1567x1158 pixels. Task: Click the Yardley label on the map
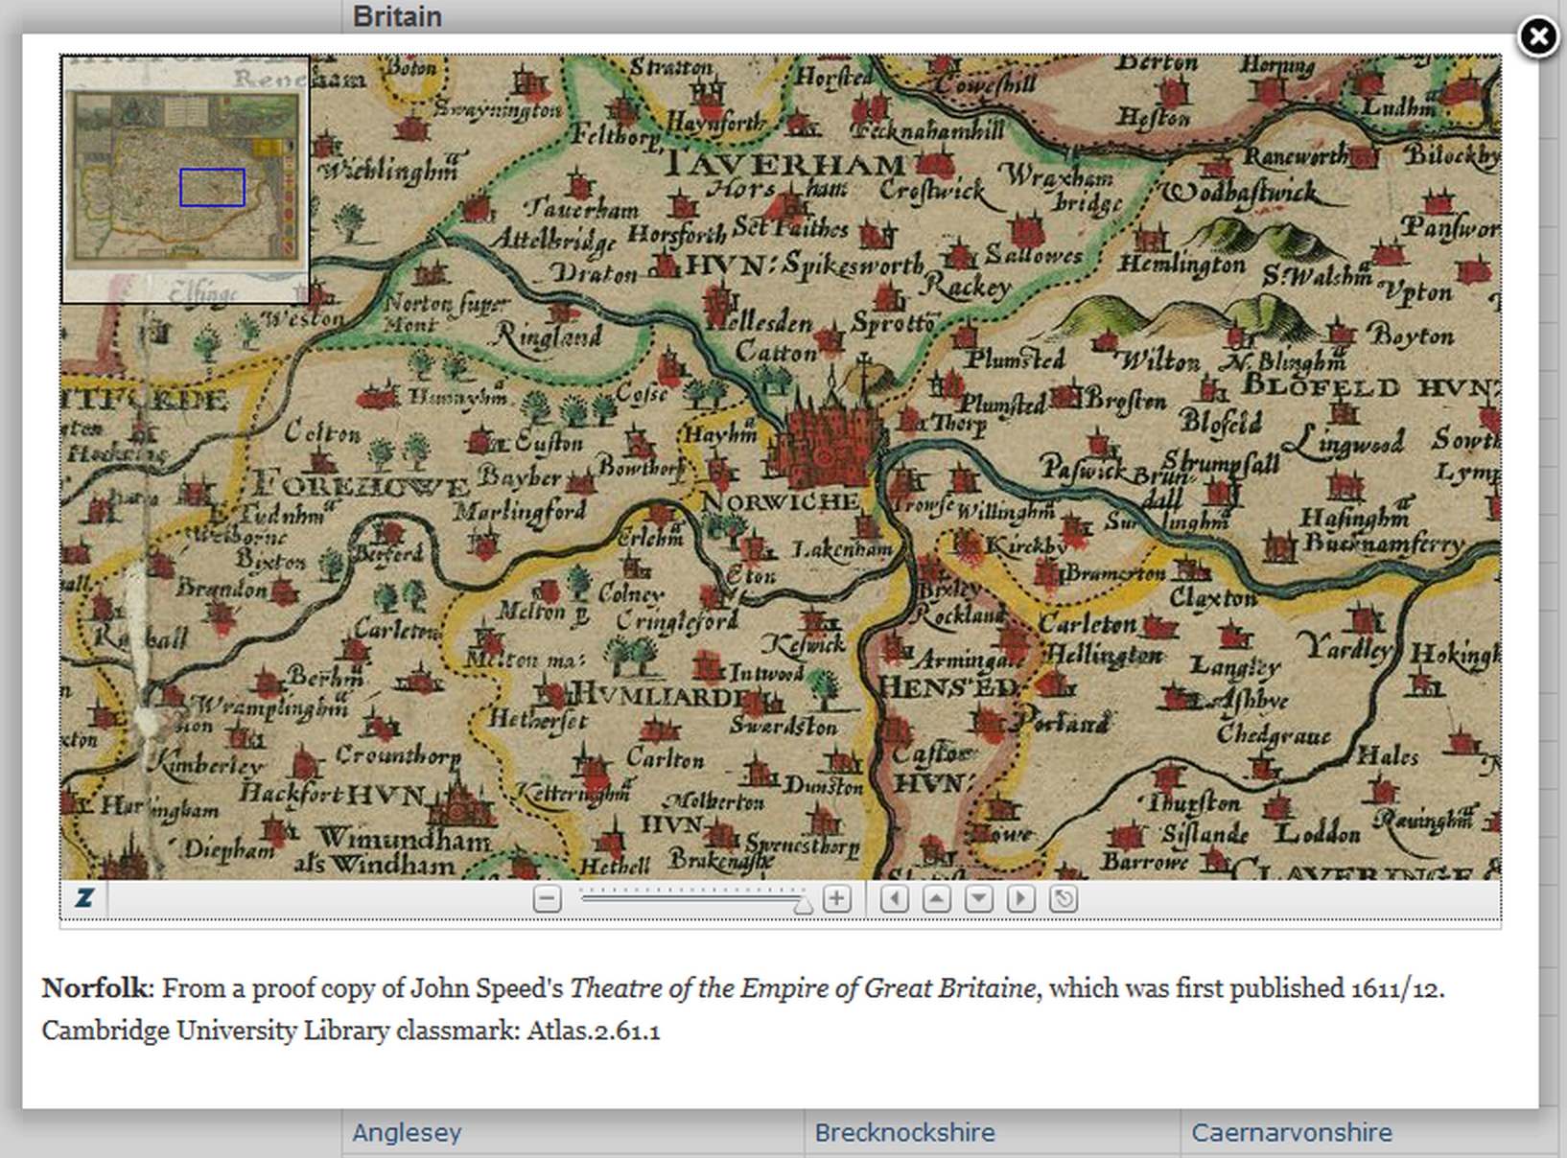coord(1345,647)
